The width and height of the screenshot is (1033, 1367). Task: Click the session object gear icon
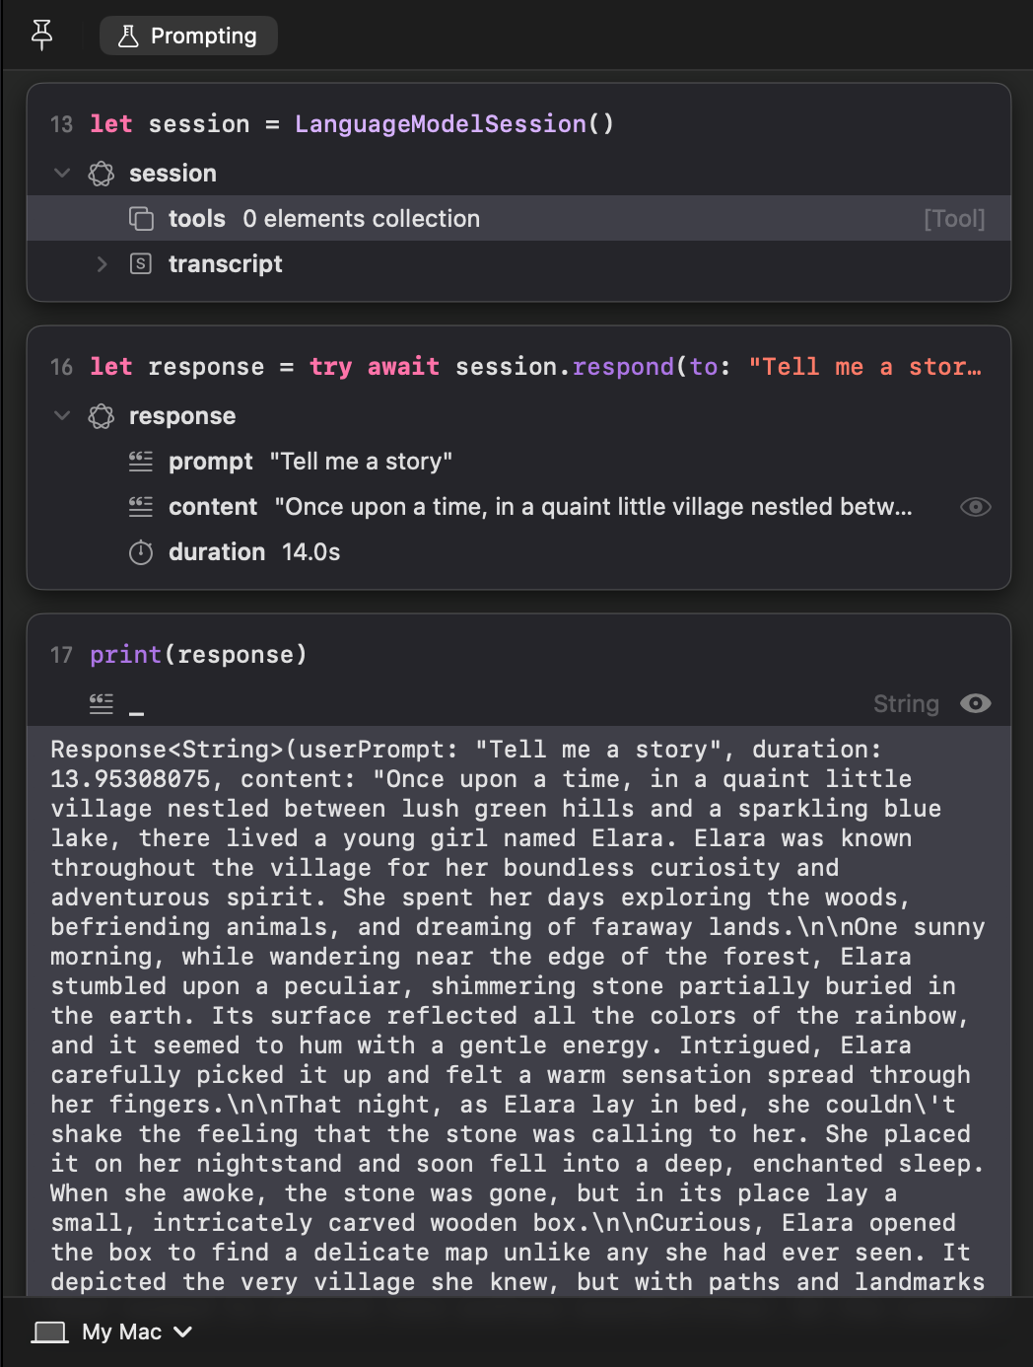tap(102, 174)
